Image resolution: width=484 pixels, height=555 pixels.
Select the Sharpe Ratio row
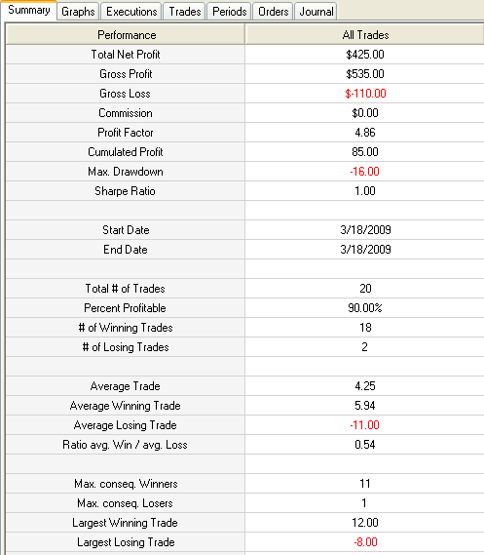244,191
